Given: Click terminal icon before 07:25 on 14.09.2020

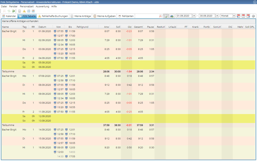Looking at the screenshot, I should [55, 130].
